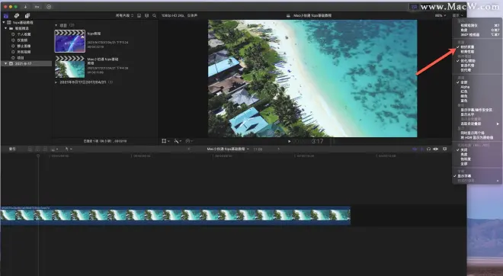Viewport: 503px width, 276px height.
Task: Open the All Clips filter dropdown
Action: (x=124, y=15)
